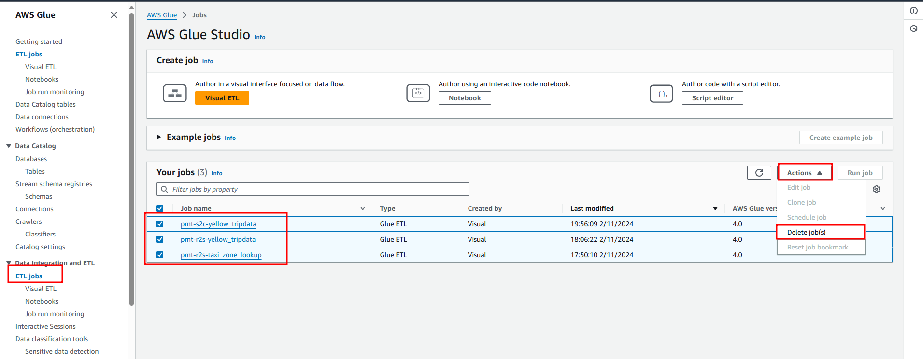Click the notebook code icon

pos(418,93)
